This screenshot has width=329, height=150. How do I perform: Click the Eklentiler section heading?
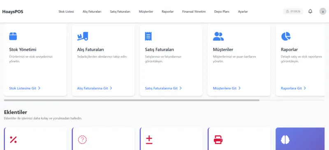16,112
